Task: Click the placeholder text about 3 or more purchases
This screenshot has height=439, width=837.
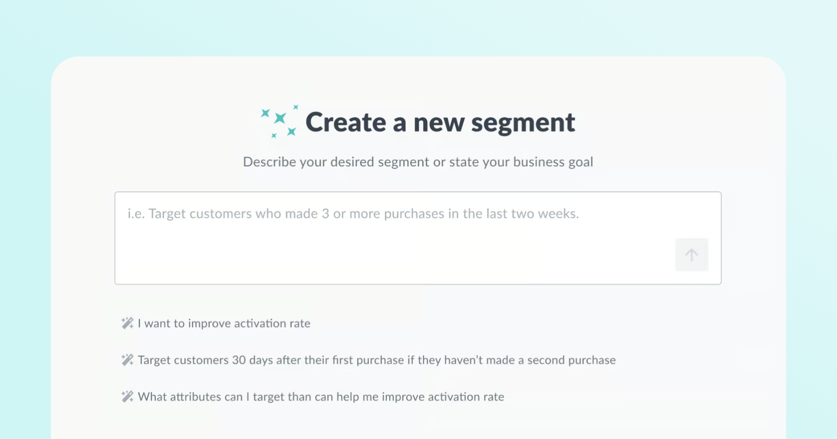Action: click(x=353, y=213)
